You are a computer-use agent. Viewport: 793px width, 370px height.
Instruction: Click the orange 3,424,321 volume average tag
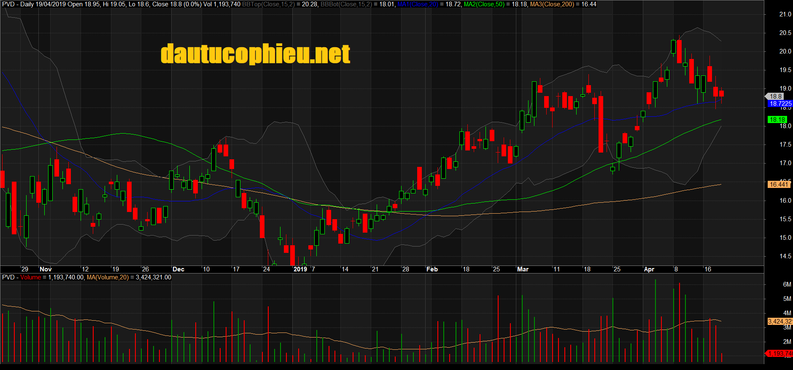(x=780, y=322)
